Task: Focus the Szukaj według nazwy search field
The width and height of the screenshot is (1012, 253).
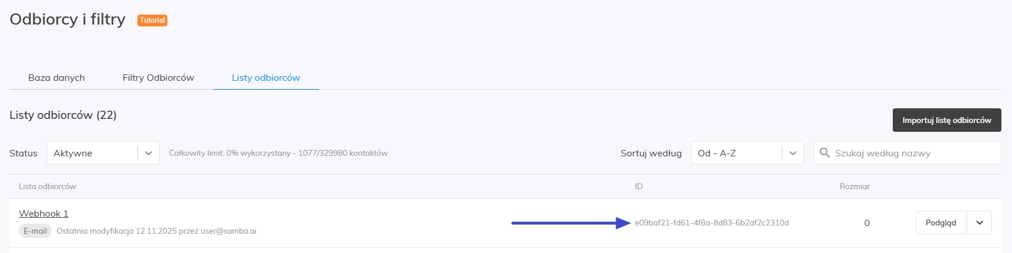Action: tap(913, 153)
